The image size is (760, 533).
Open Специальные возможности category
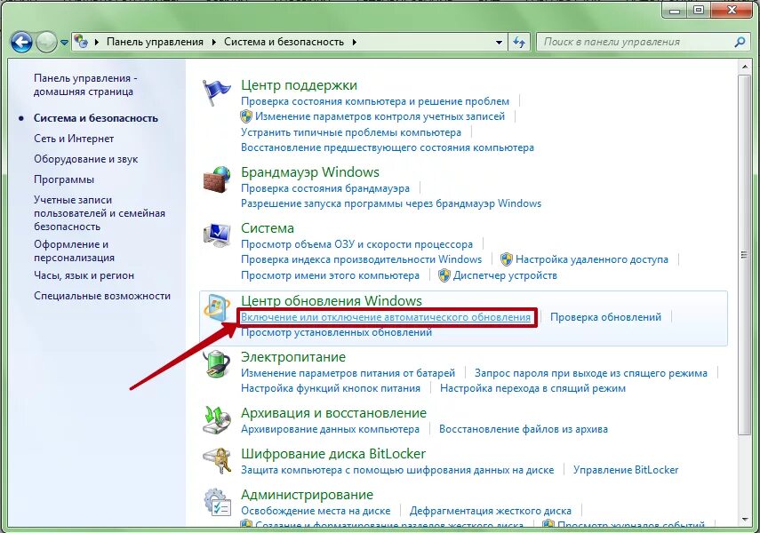[x=102, y=296]
